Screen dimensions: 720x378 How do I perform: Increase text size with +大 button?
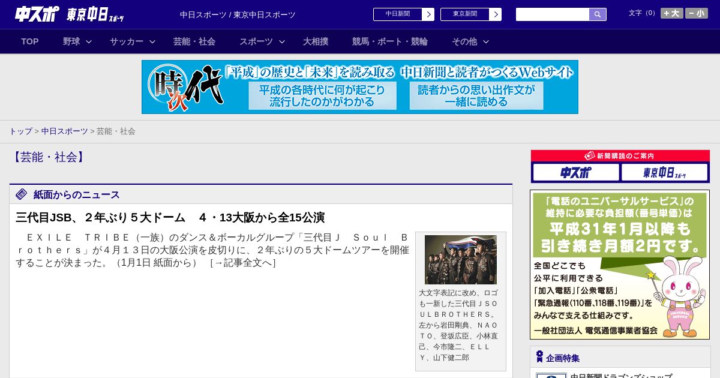point(671,13)
